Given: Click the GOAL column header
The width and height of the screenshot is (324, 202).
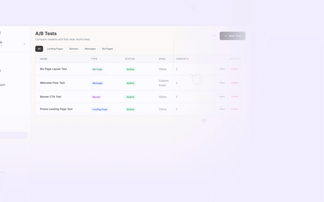Looking at the screenshot, I should tap(162, 59).
